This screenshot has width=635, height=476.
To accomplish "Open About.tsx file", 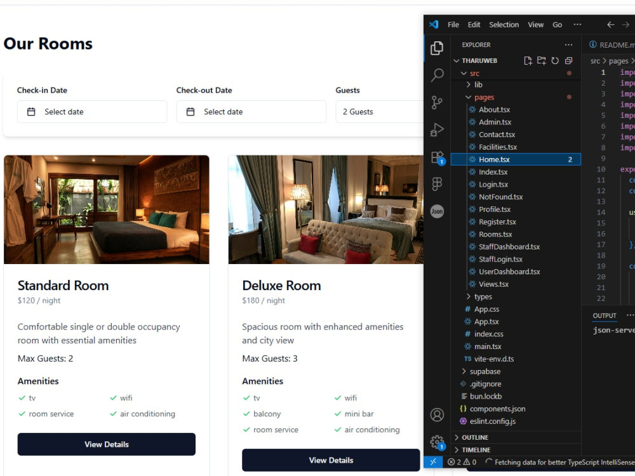I will click(494, 110).
